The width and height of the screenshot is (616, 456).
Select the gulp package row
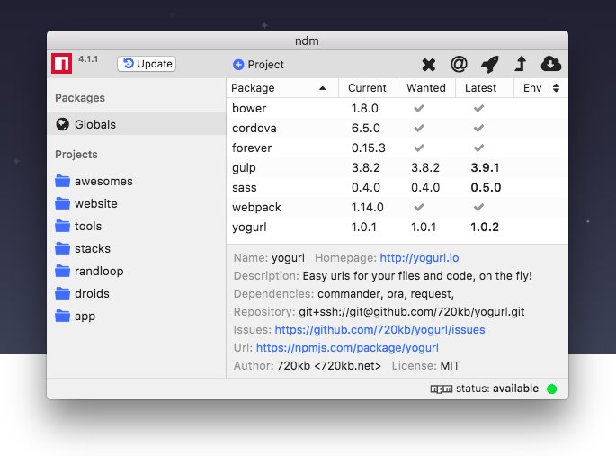point(397,167)
